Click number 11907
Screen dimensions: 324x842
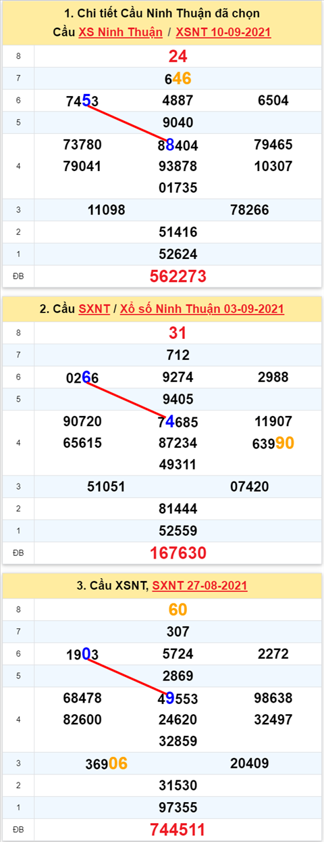(273, 421)
